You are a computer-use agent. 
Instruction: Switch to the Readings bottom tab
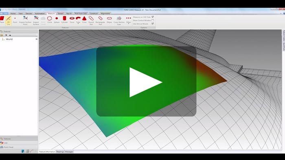60,151
